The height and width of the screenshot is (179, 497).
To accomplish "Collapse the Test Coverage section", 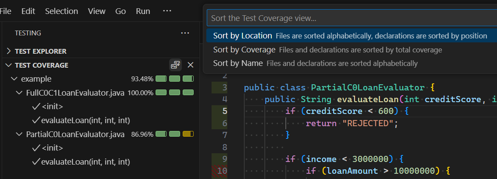I will pyautogui.click(x=9, y=65).
